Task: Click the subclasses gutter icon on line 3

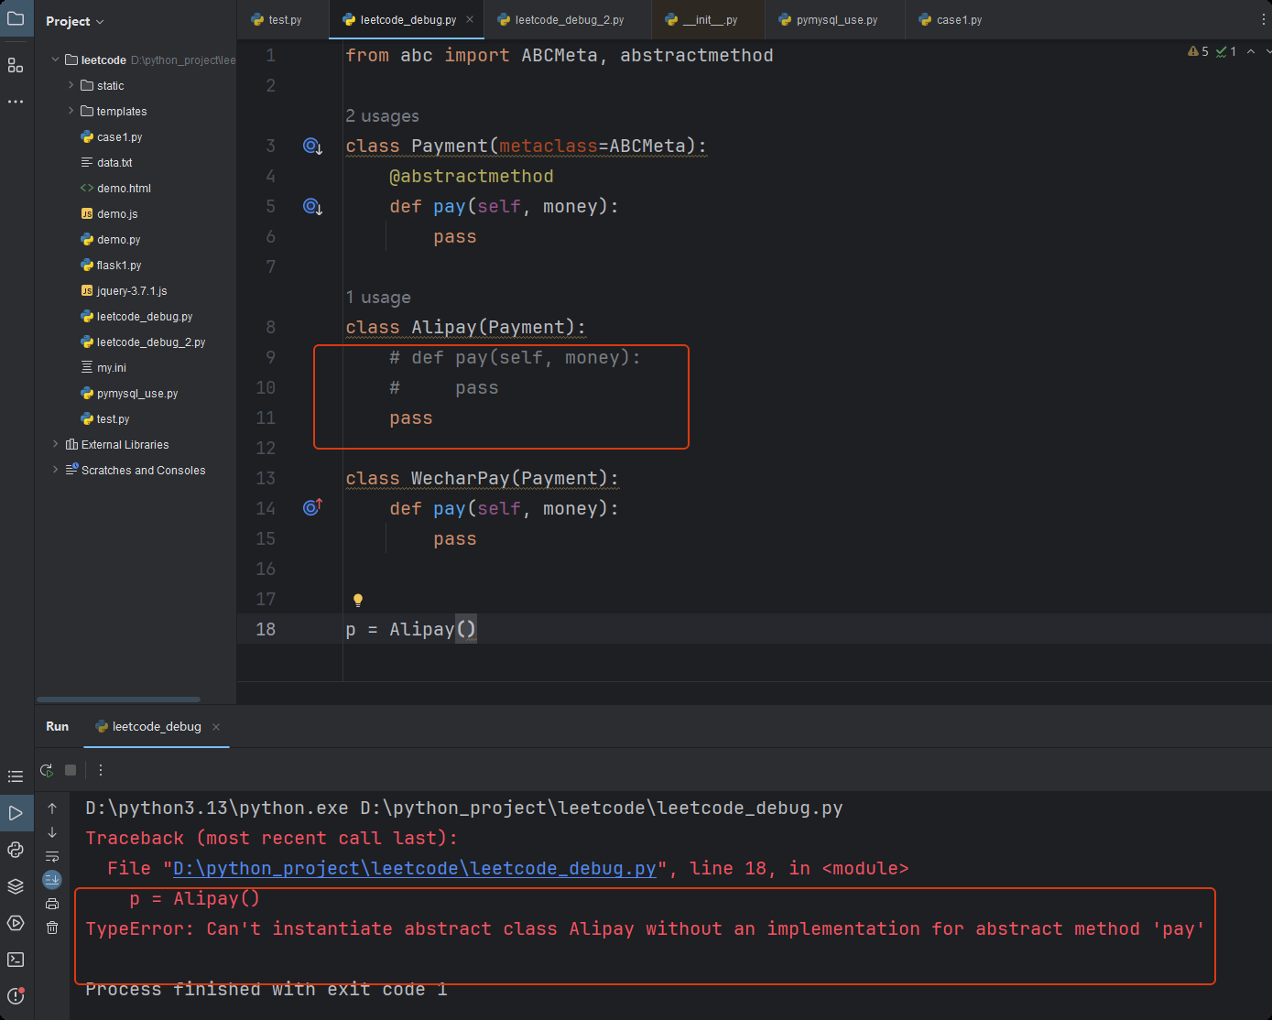Action: pyautogui.click(x=312, y=146)
